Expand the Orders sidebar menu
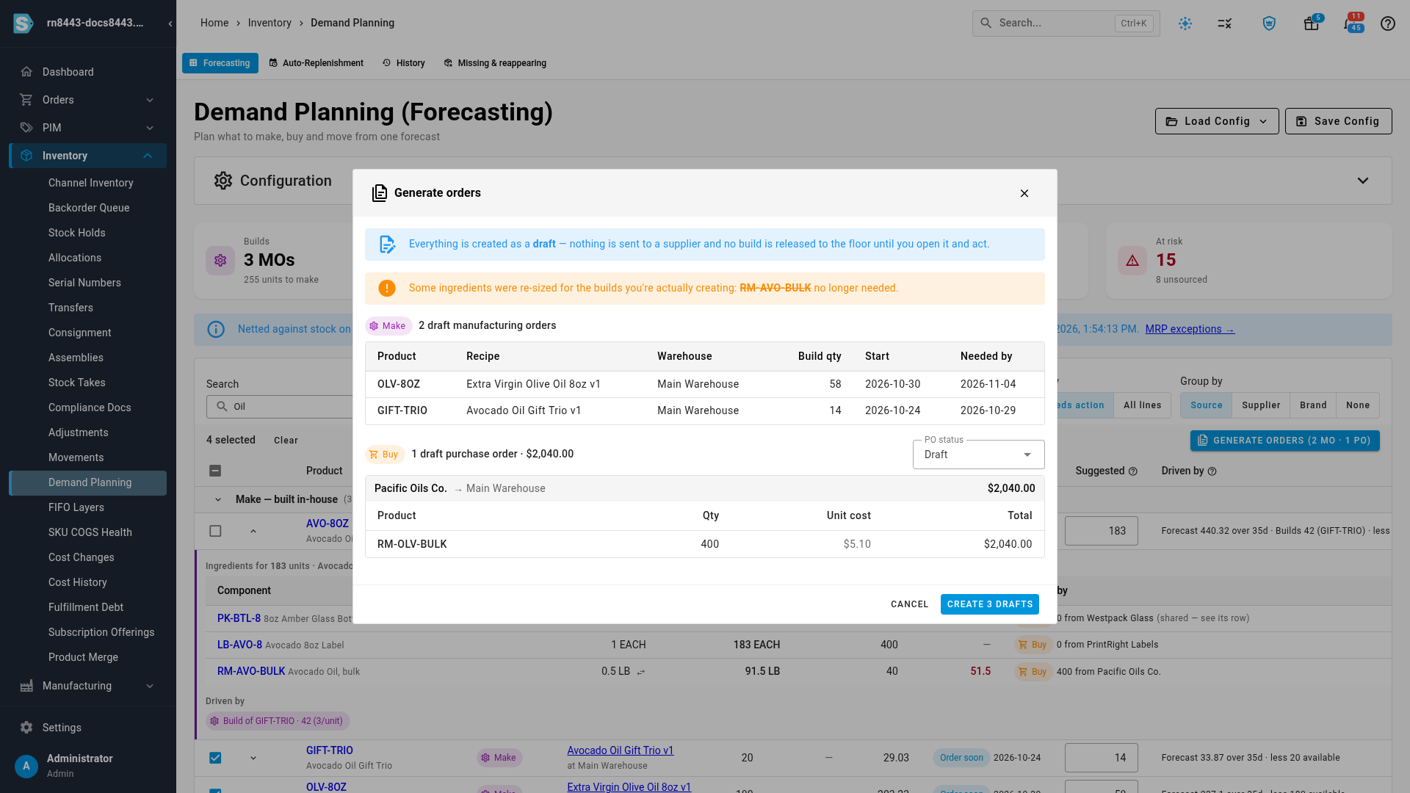 88,100
